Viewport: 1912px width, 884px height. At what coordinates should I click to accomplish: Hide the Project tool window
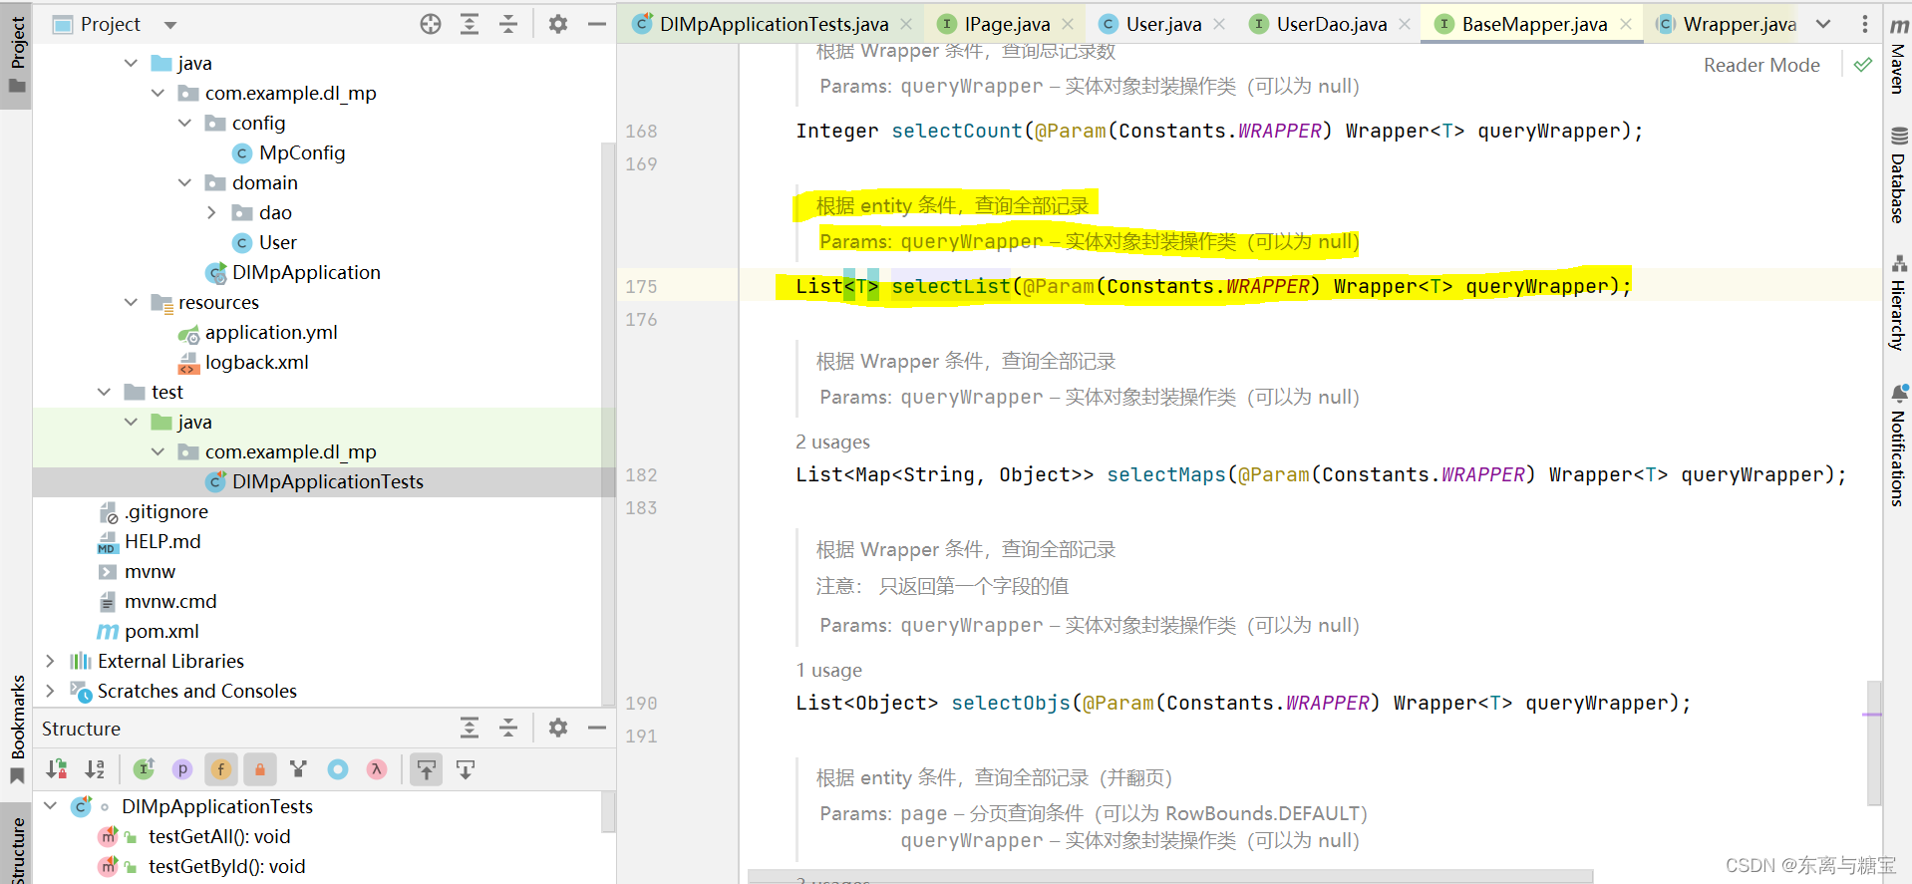point(597,24)
